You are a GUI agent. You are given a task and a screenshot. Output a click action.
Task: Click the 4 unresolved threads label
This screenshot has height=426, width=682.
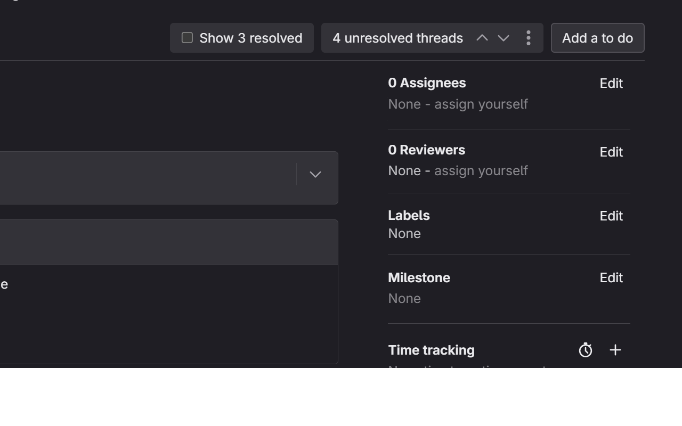(x=397, y=38)
